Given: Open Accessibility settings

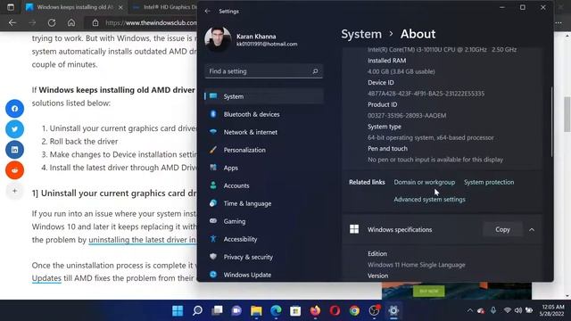Looking at the screenshot, I should pos(264,239).
